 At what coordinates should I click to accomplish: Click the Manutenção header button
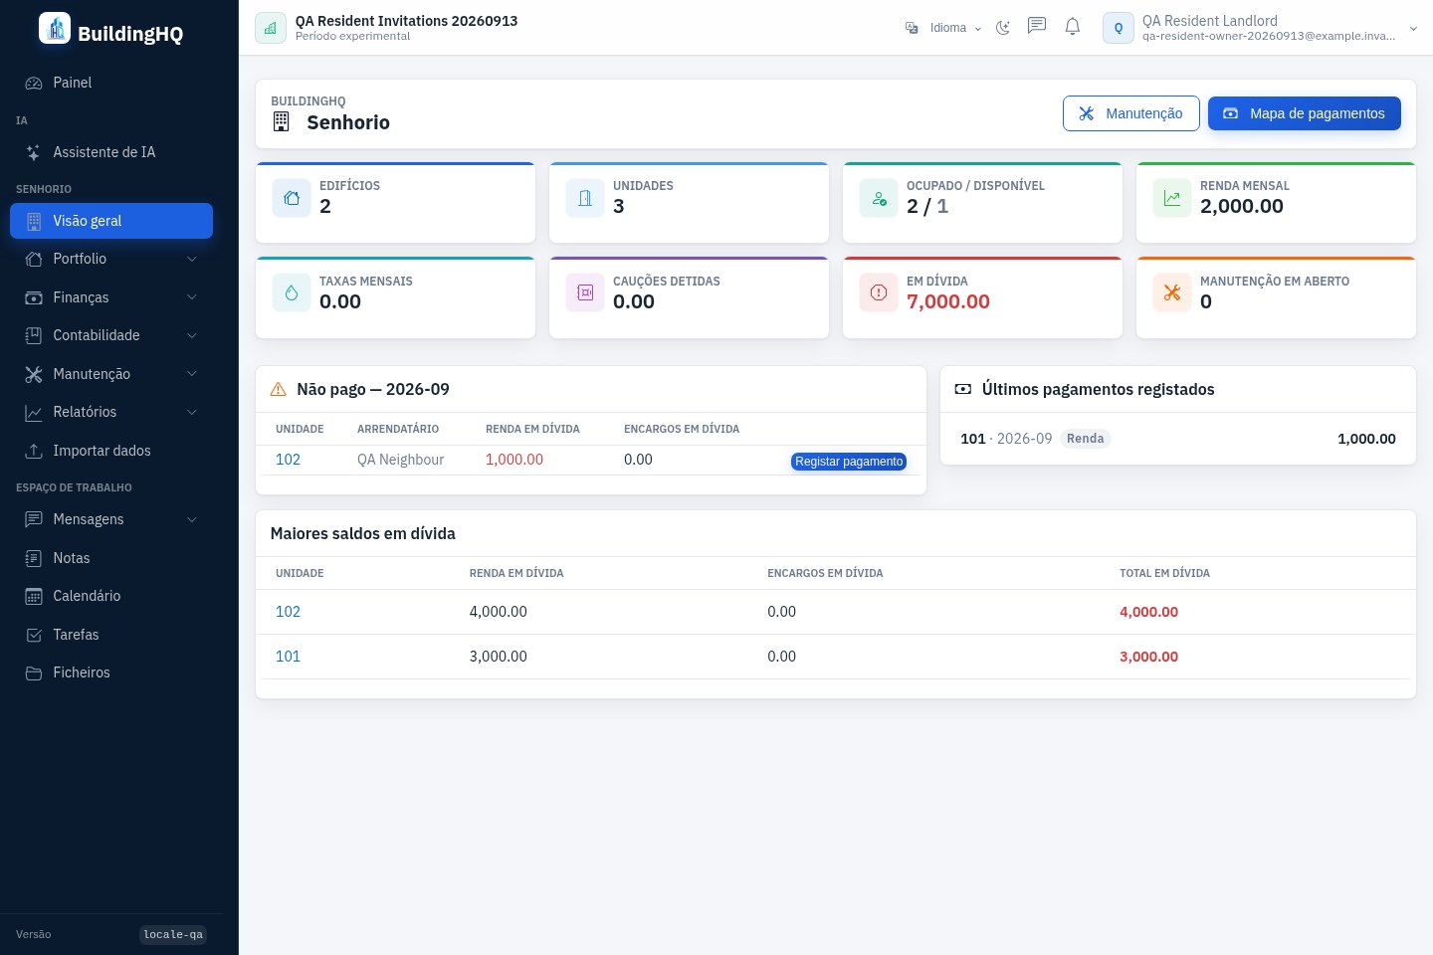[1130, 113]
